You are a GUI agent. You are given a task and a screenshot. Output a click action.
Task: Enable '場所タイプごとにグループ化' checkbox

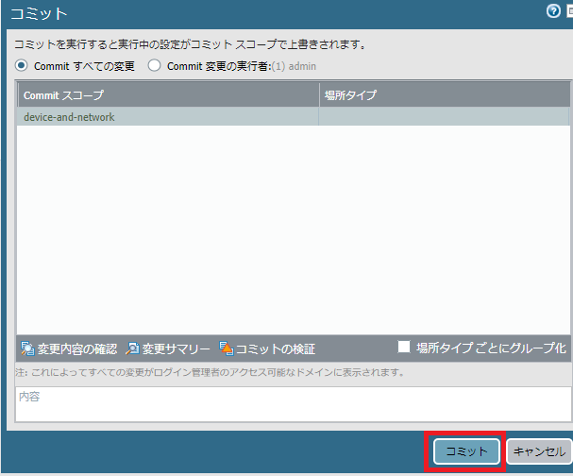[404, 347]
